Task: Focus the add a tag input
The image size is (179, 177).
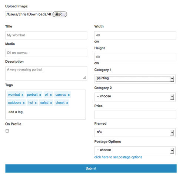Action: pos(16,112)
